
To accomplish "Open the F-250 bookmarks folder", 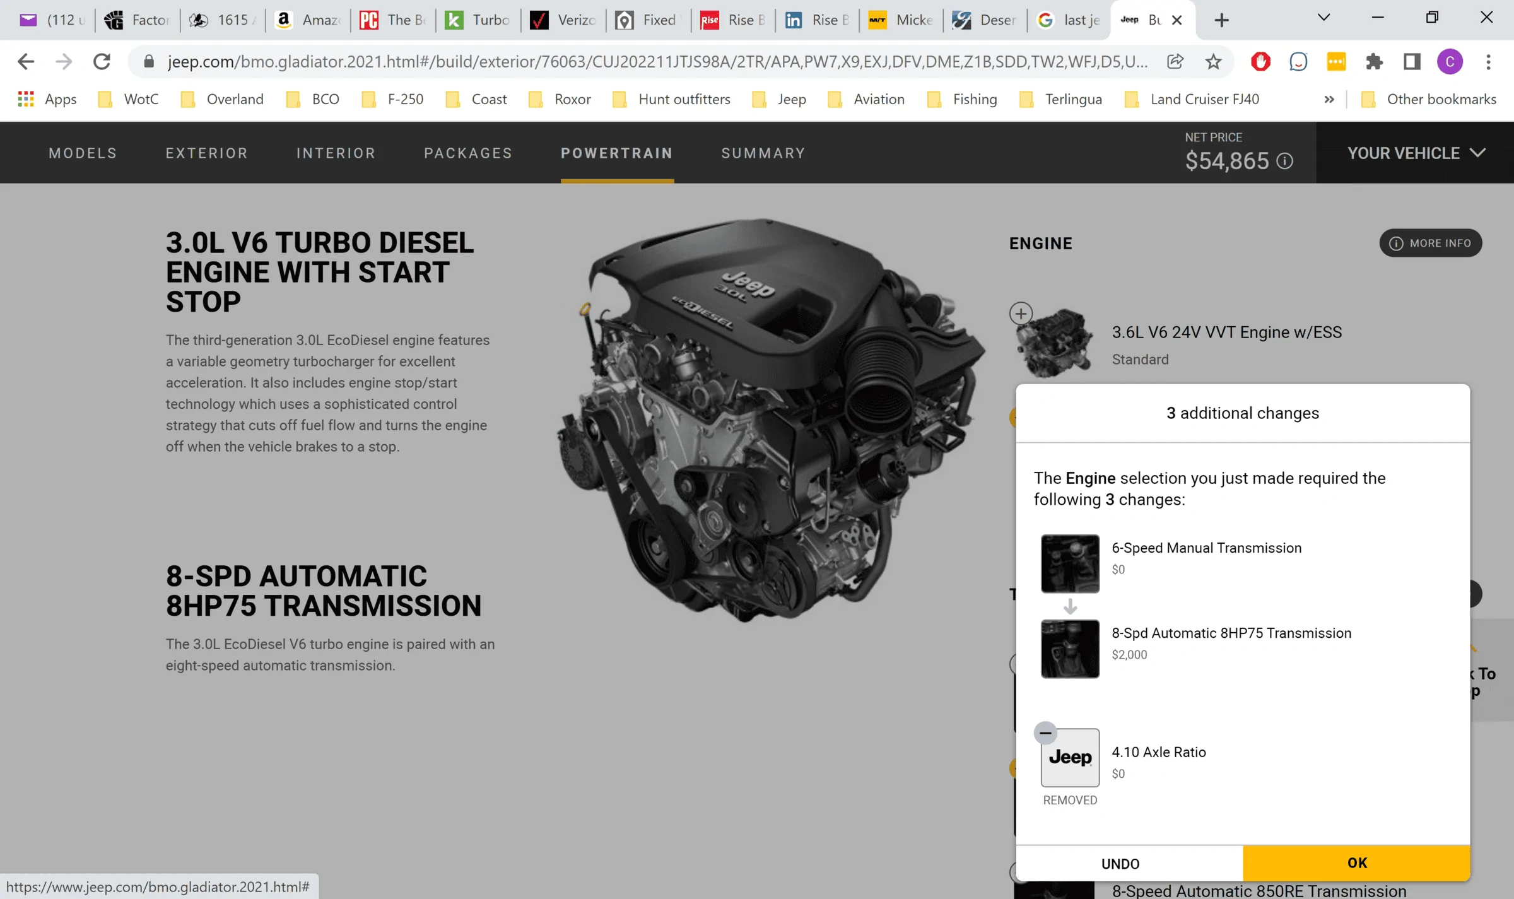I will coord(392,99).
